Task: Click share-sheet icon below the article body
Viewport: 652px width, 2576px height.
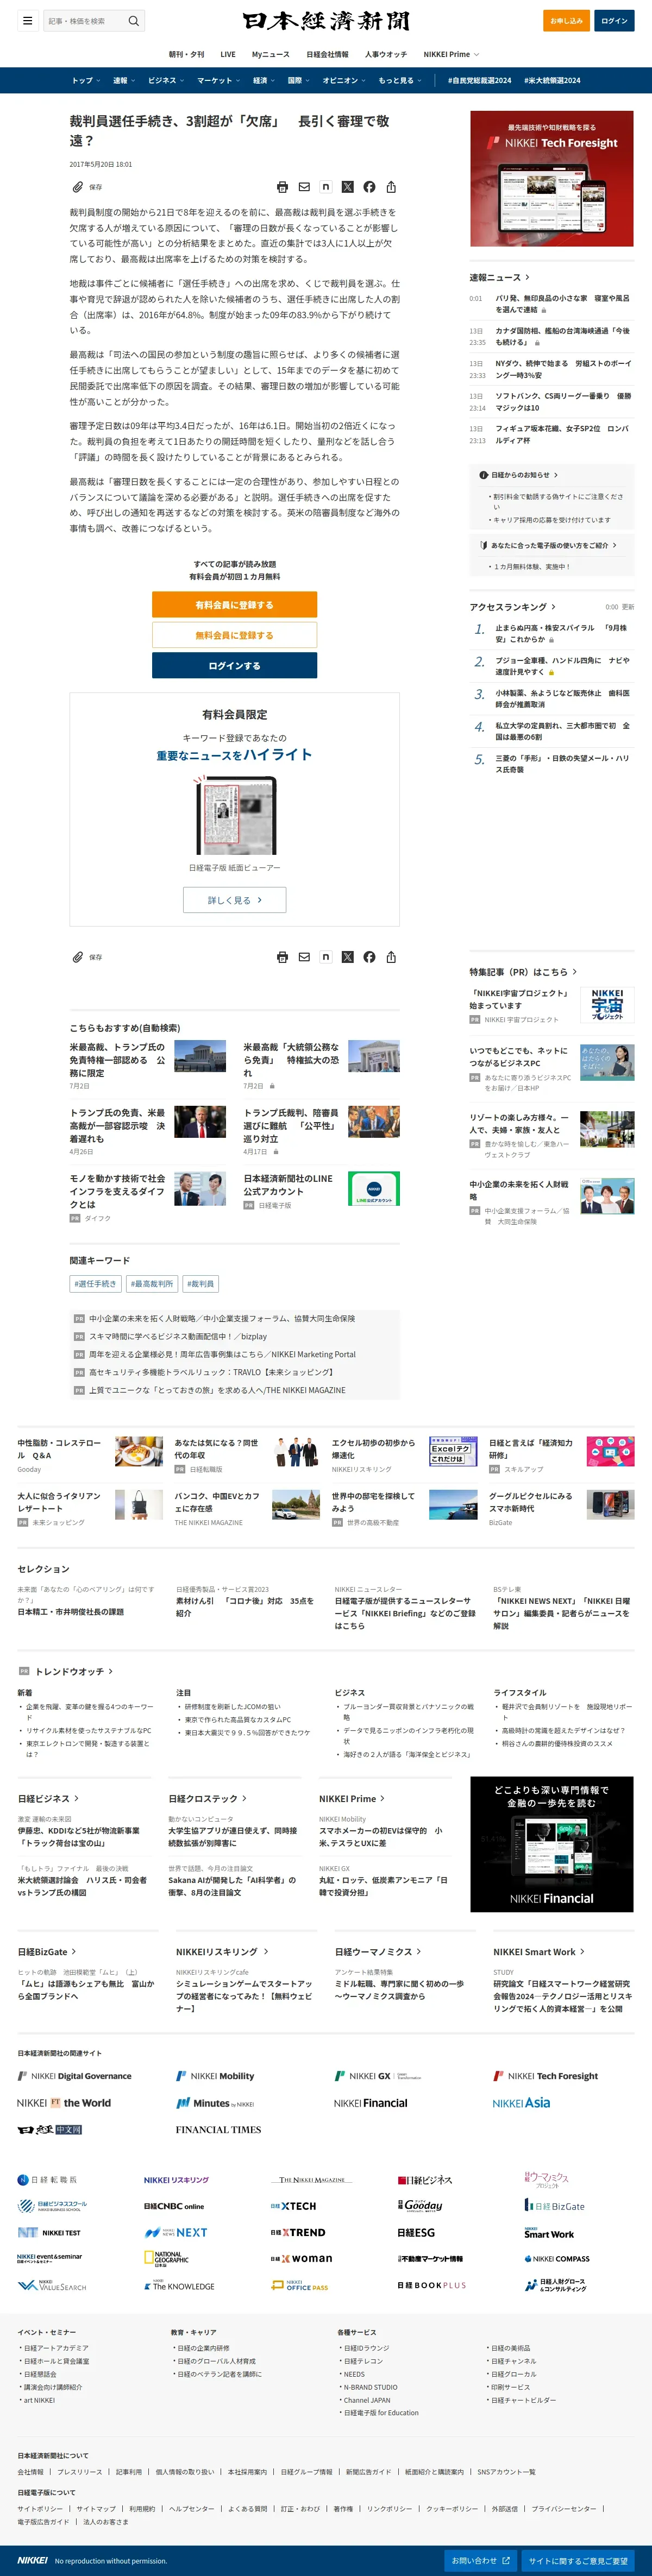Action: (391, 957)
